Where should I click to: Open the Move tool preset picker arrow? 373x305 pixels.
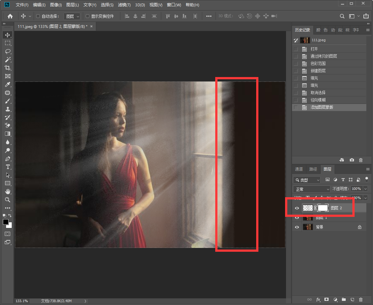(x=30, y=16)
